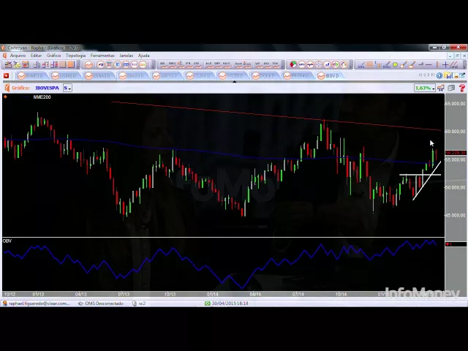
Task: Click the wheel-shaped round icon
Action: click(x=319, y=64)
